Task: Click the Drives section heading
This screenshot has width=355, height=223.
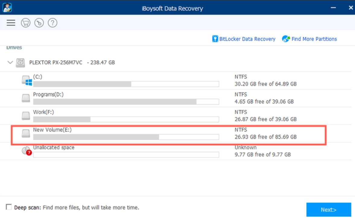Action: pyautogui.click(x=14, y=48)
